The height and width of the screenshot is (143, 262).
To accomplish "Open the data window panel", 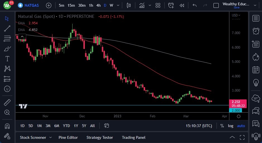I will point(256,44).
